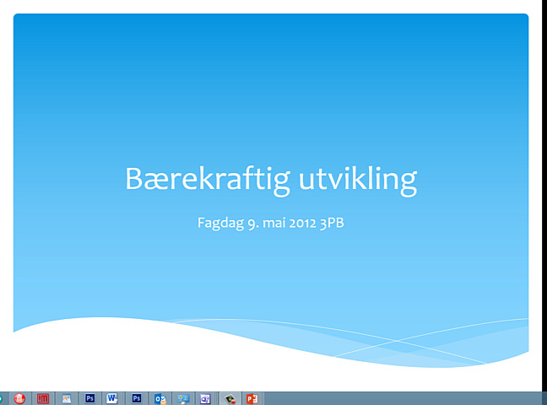
Task: Open the purple taskbar icon before graduation cap
Action: [x=205, y=398]
